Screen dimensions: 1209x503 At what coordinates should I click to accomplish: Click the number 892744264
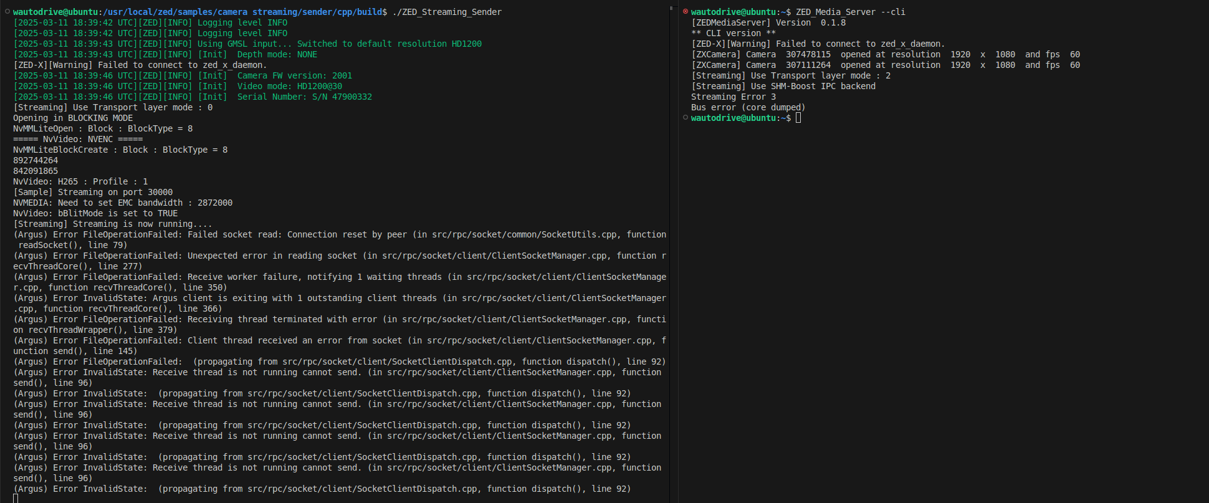tap(36, 160)
